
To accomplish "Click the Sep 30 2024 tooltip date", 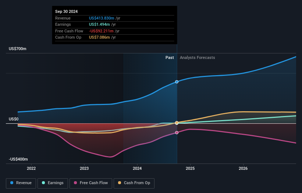I will (x=67, y=11).
